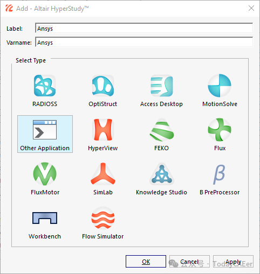Close the Add - Altair HyperStudy dialog

coord(251,8)
